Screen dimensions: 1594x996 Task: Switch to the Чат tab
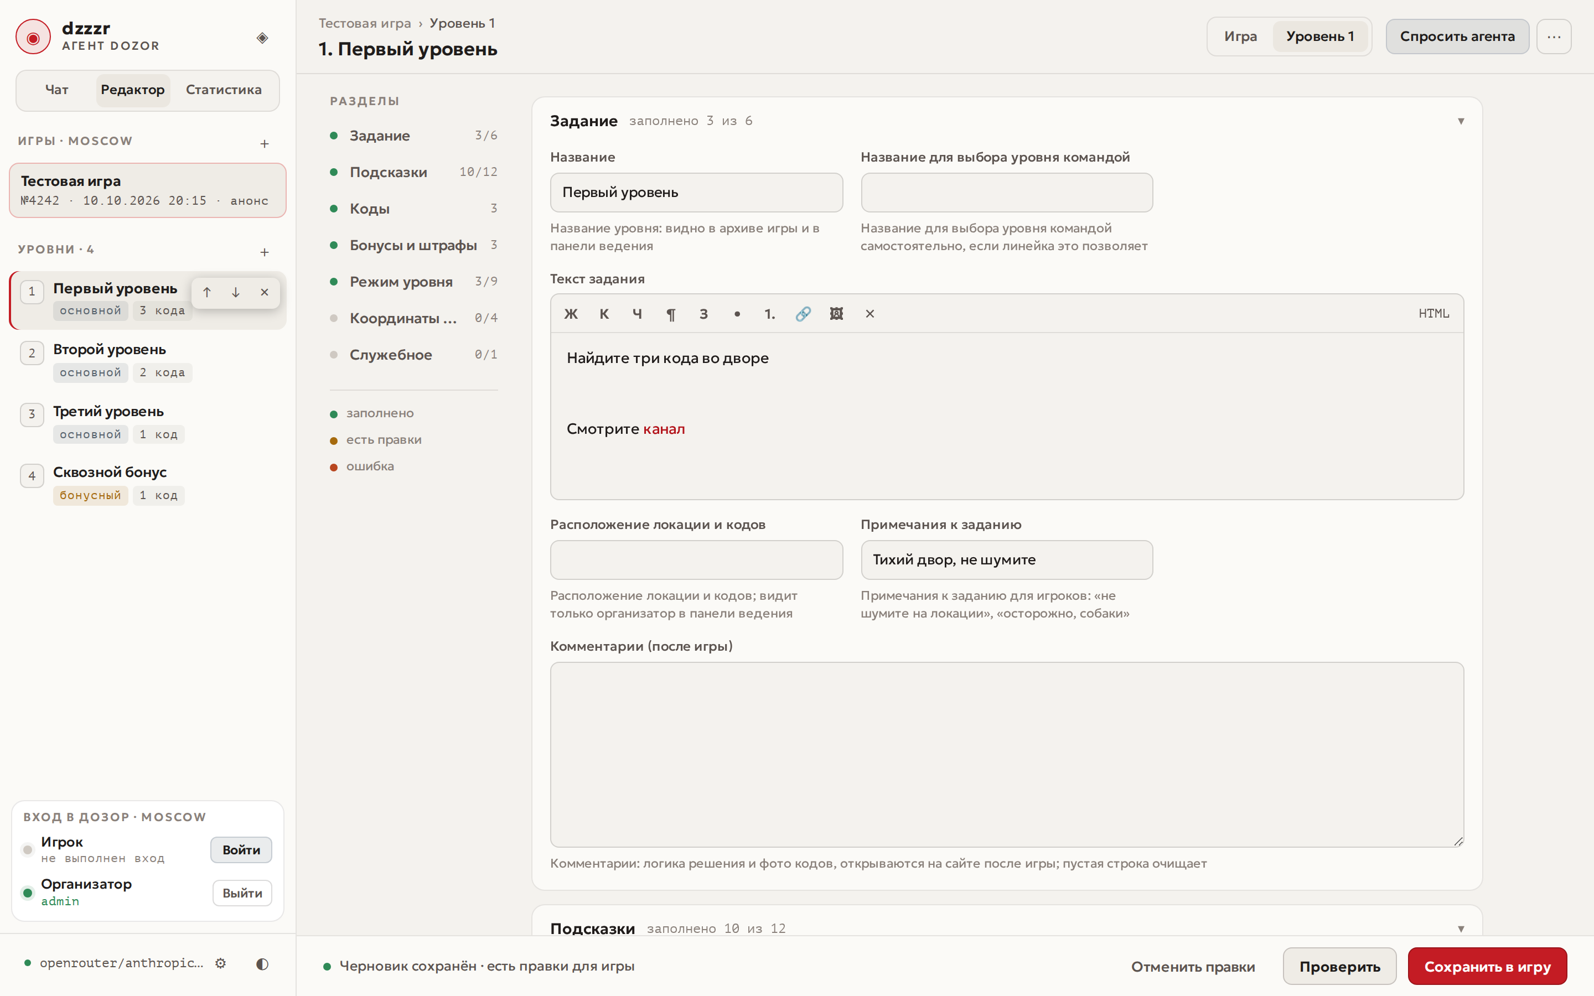[x=56, y=90]
